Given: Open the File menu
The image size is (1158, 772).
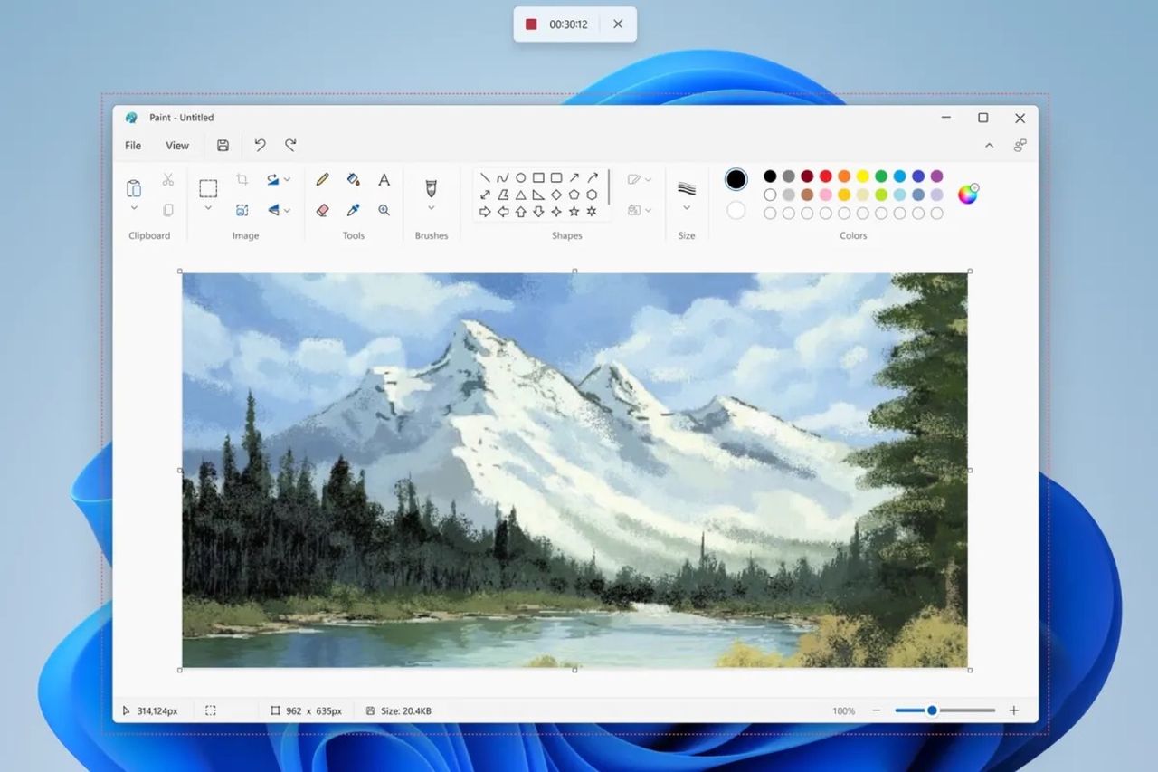Looking at the screenshot, I should (132, 145).
